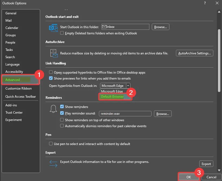
Task: Go to Groups settings
Action: [x=11, y=35]
